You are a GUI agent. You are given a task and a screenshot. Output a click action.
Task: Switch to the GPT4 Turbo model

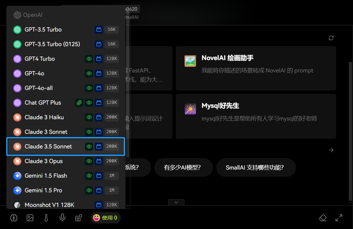point(66,59)
